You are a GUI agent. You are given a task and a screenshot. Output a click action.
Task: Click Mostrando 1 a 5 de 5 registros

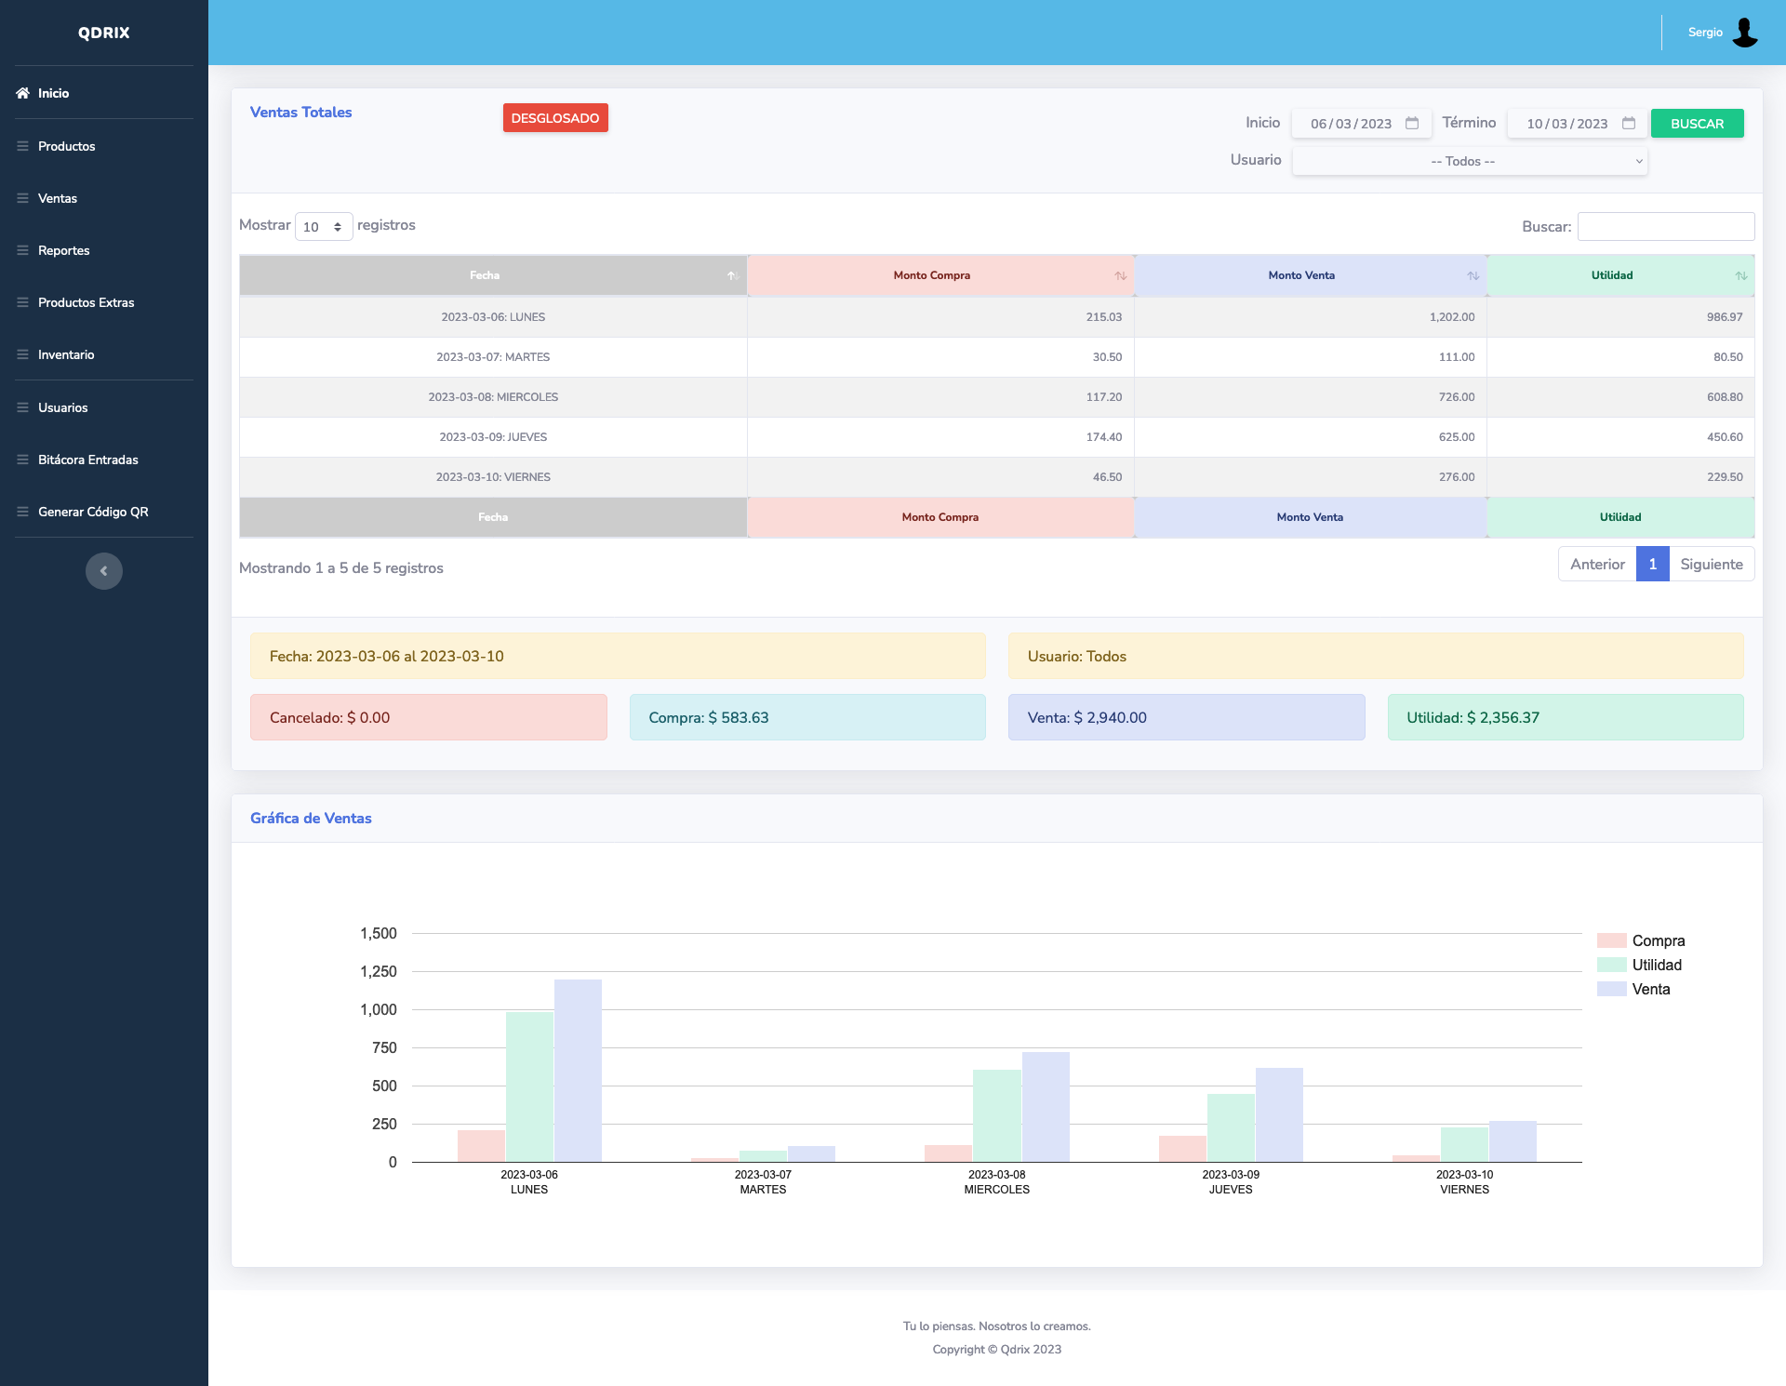(341, 568)
